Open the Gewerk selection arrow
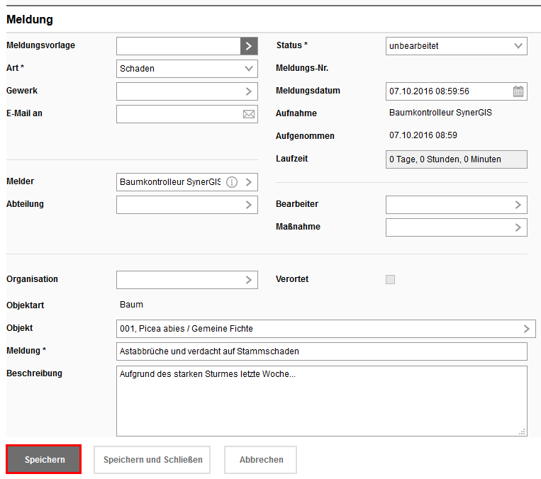Viewport: 541px width, 479px height. point(249,91)
